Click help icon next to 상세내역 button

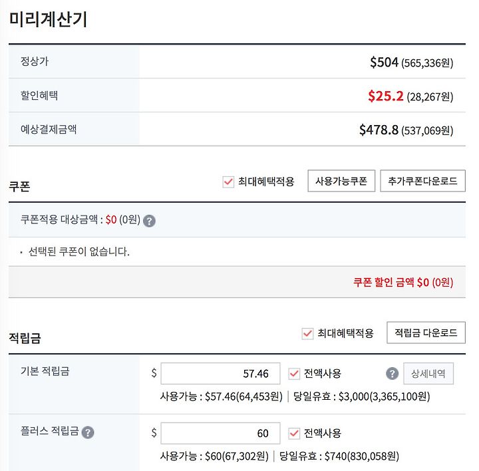[392, 373]
